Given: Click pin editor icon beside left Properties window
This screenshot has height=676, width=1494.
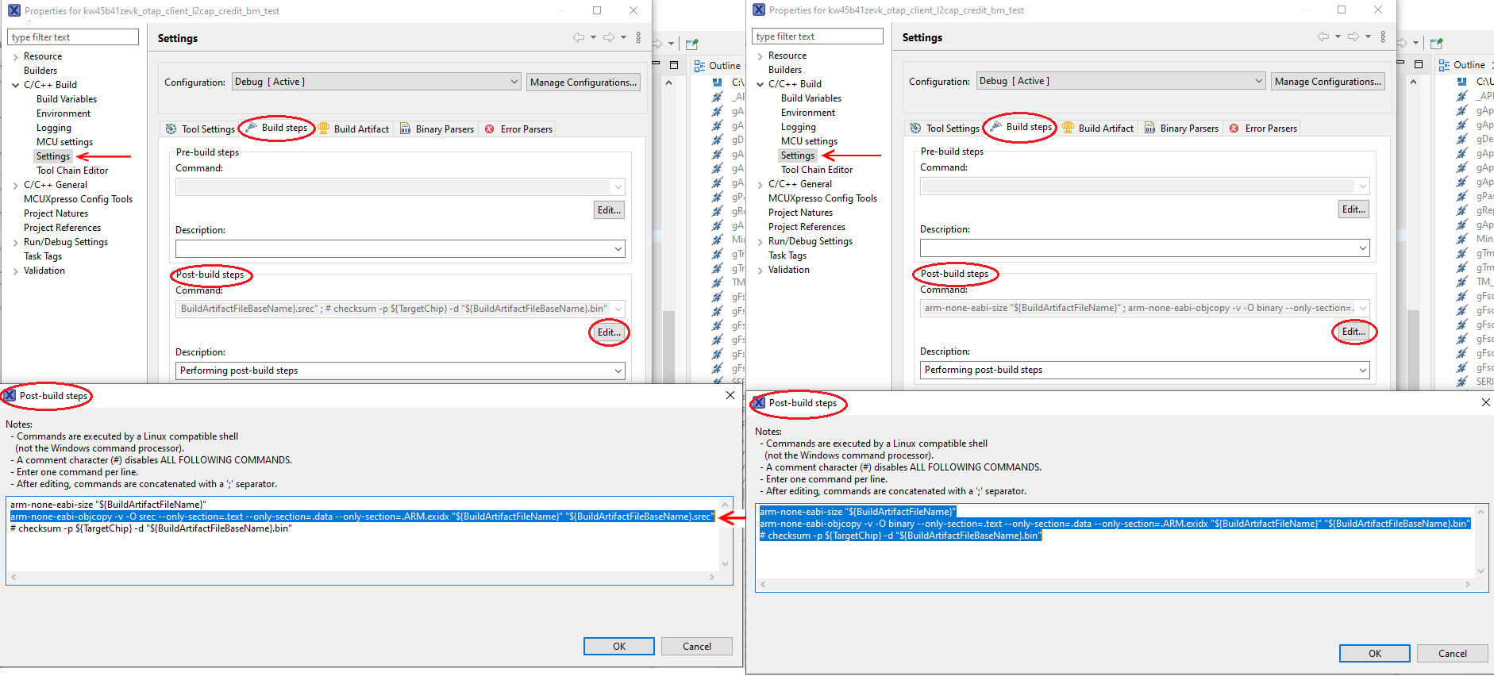Looking at the screenshot, I should point(691,44).
